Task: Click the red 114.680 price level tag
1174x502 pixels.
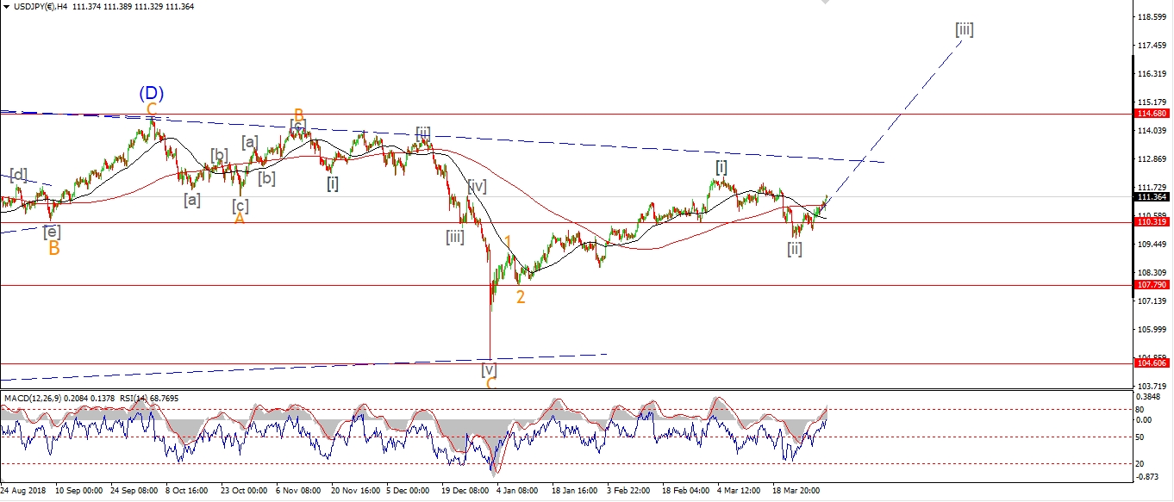Action: 1152,114
